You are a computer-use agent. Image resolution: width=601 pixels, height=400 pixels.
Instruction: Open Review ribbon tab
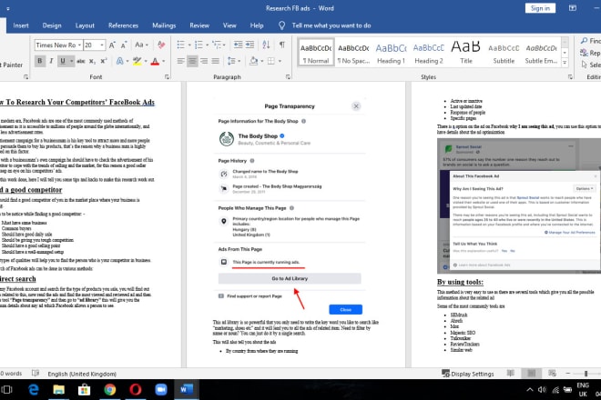click(199, 25)
